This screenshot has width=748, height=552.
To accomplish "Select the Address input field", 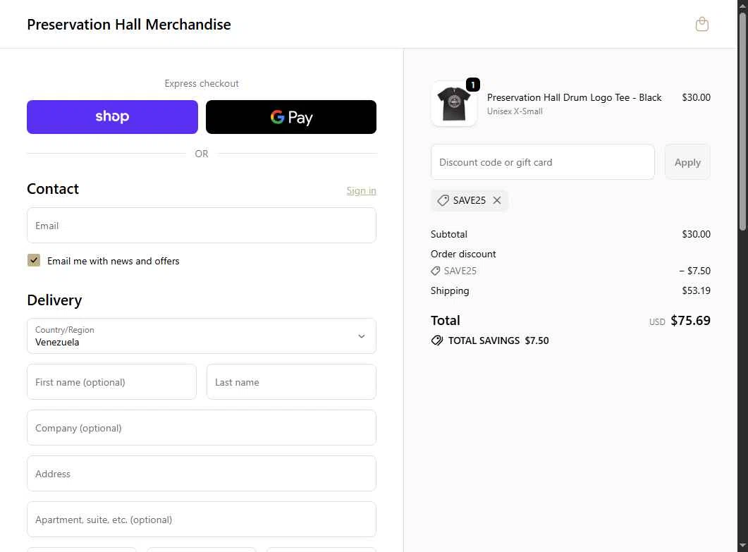I will click(202, 473).
